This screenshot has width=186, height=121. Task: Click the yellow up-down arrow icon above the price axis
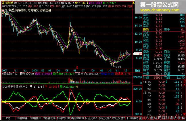coord(134,3)
